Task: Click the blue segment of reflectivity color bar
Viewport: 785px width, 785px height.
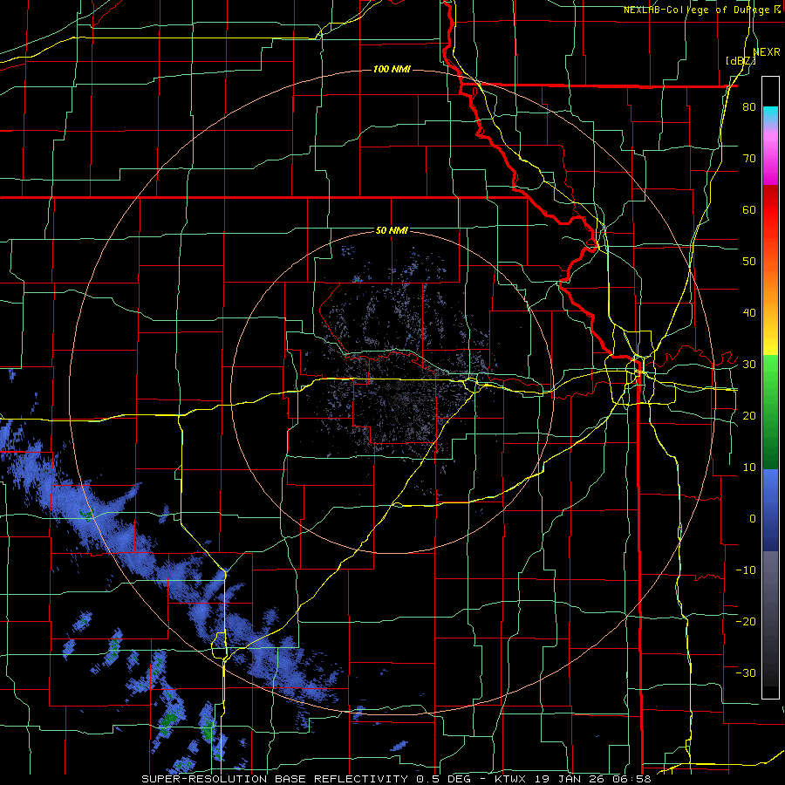Action: point(770,510)
